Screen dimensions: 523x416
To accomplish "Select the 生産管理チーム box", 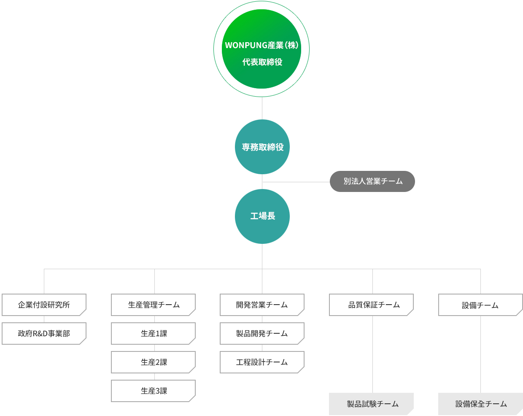I will 154,305.
